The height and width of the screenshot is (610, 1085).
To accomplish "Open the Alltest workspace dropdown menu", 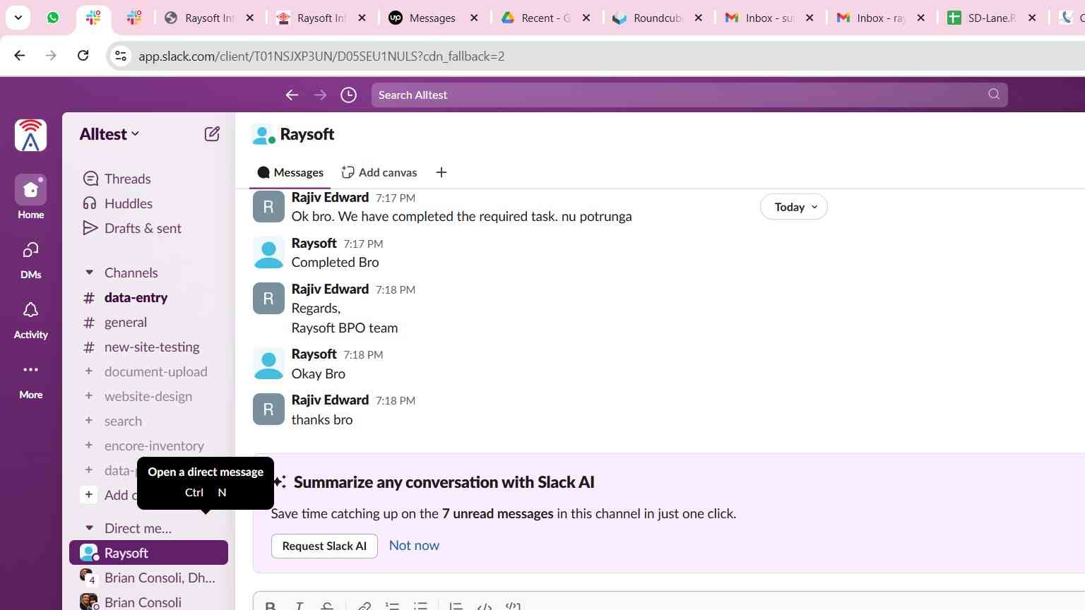I will click(x=109, y=134).
